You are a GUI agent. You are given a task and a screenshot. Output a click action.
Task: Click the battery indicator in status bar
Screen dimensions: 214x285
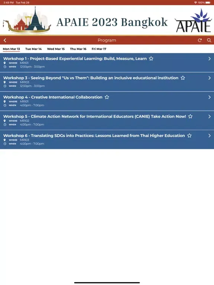(x=208, y=3)
